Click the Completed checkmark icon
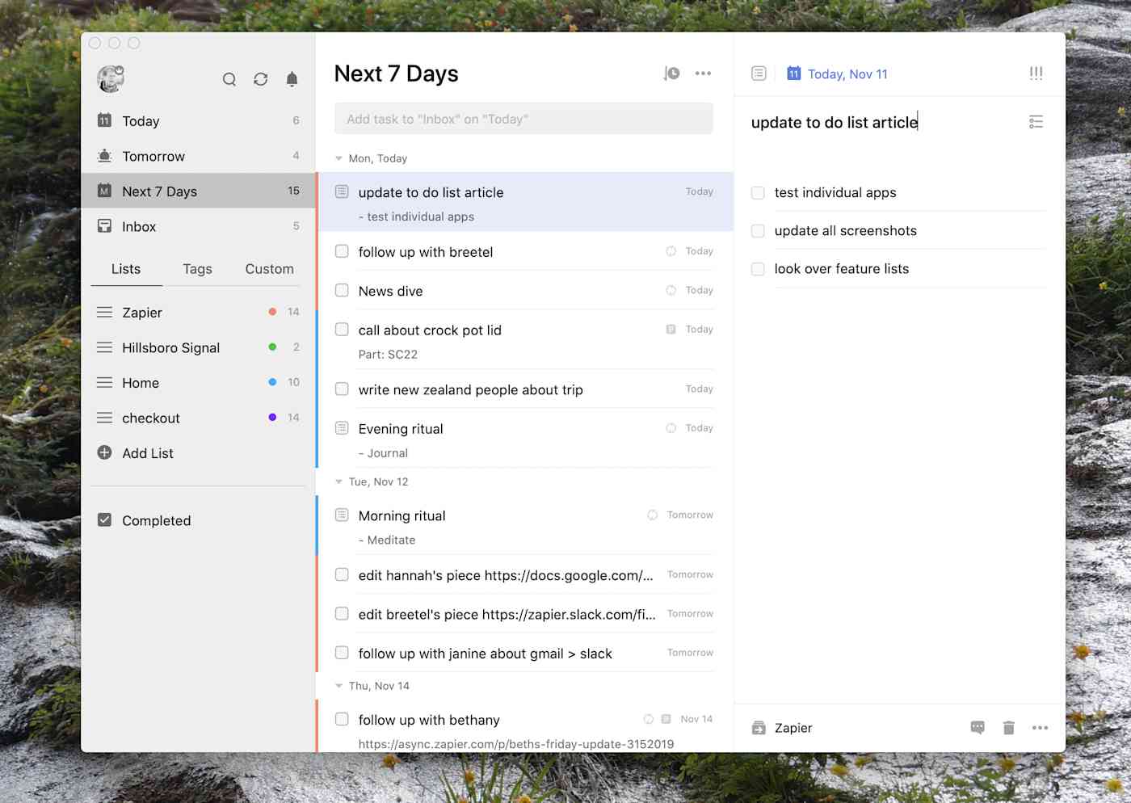 (x=104, y=520)
